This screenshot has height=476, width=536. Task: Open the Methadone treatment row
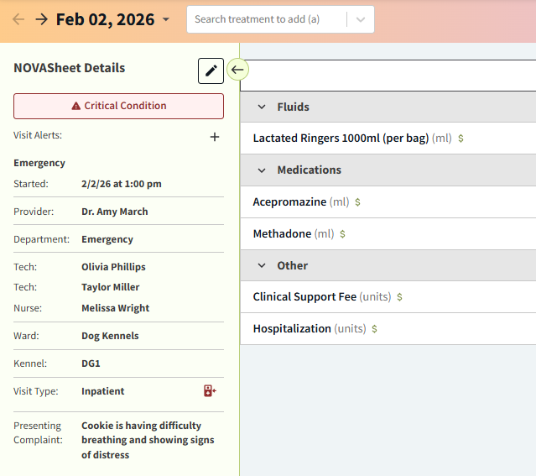(282, 234)
